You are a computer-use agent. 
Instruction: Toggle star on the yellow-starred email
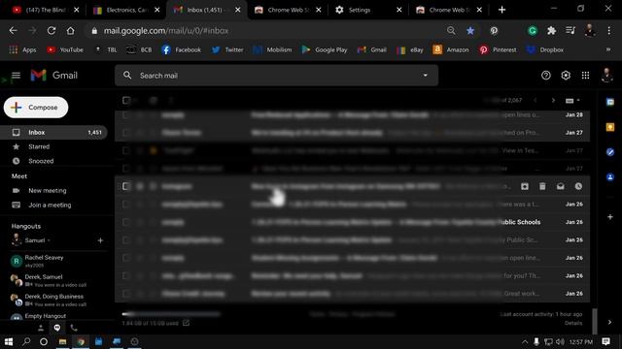(x=154, y=150)
